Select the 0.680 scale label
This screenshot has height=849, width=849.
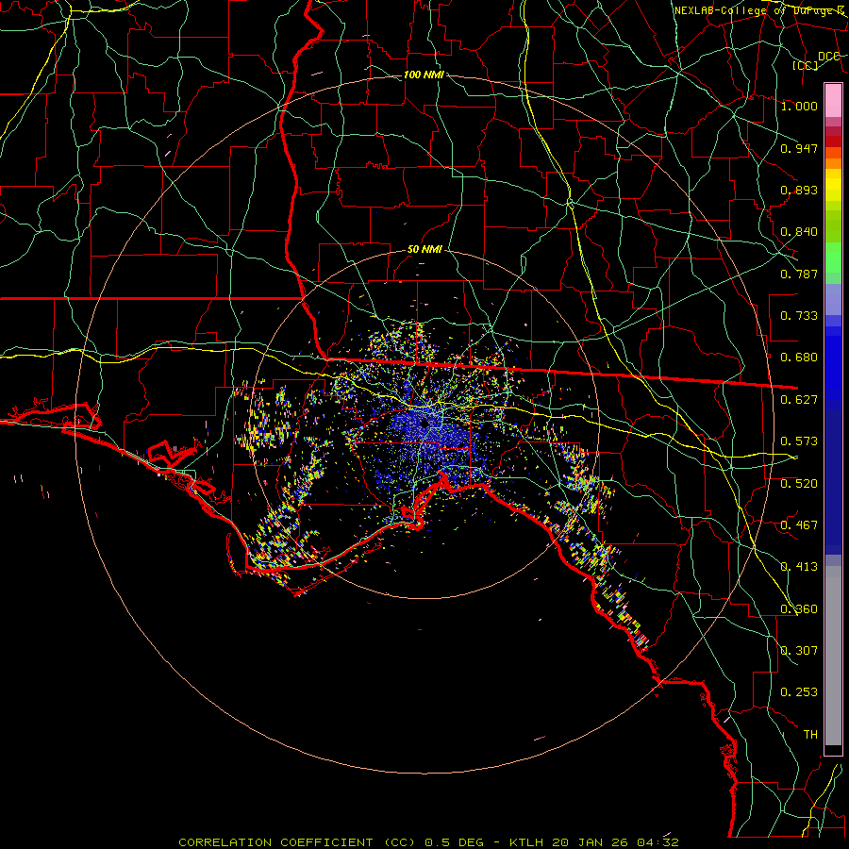click(799, 358)
